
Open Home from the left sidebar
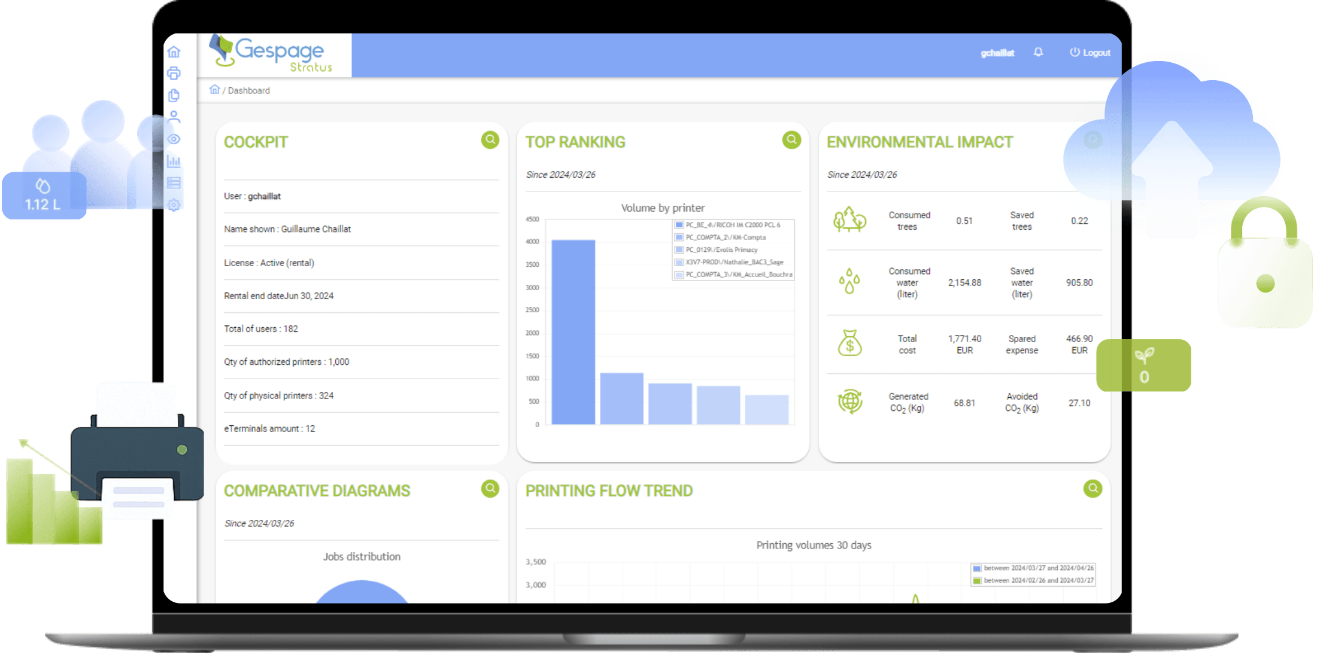click(174, 52)
